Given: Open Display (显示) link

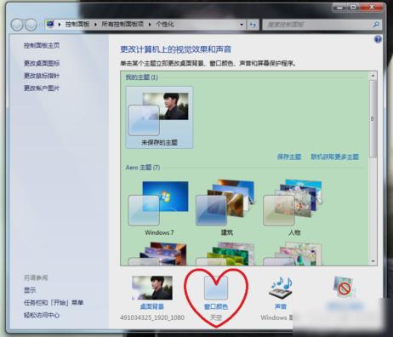Looking at the screenshot, I should (x=30, y=290).
